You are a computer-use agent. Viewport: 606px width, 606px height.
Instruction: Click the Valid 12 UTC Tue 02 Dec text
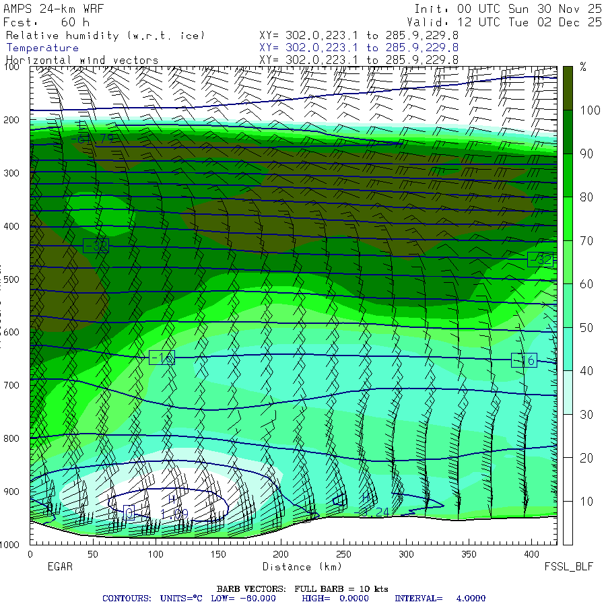pos(508,22)
